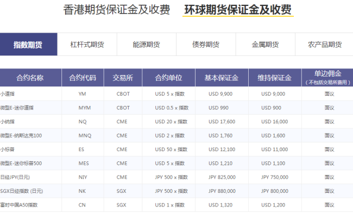Open the 能源期货 category tab

pyautogui.click(x=147, y=45)
